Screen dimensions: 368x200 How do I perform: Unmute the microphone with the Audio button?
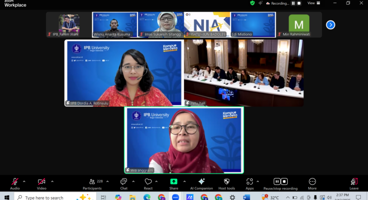[15, 182]
